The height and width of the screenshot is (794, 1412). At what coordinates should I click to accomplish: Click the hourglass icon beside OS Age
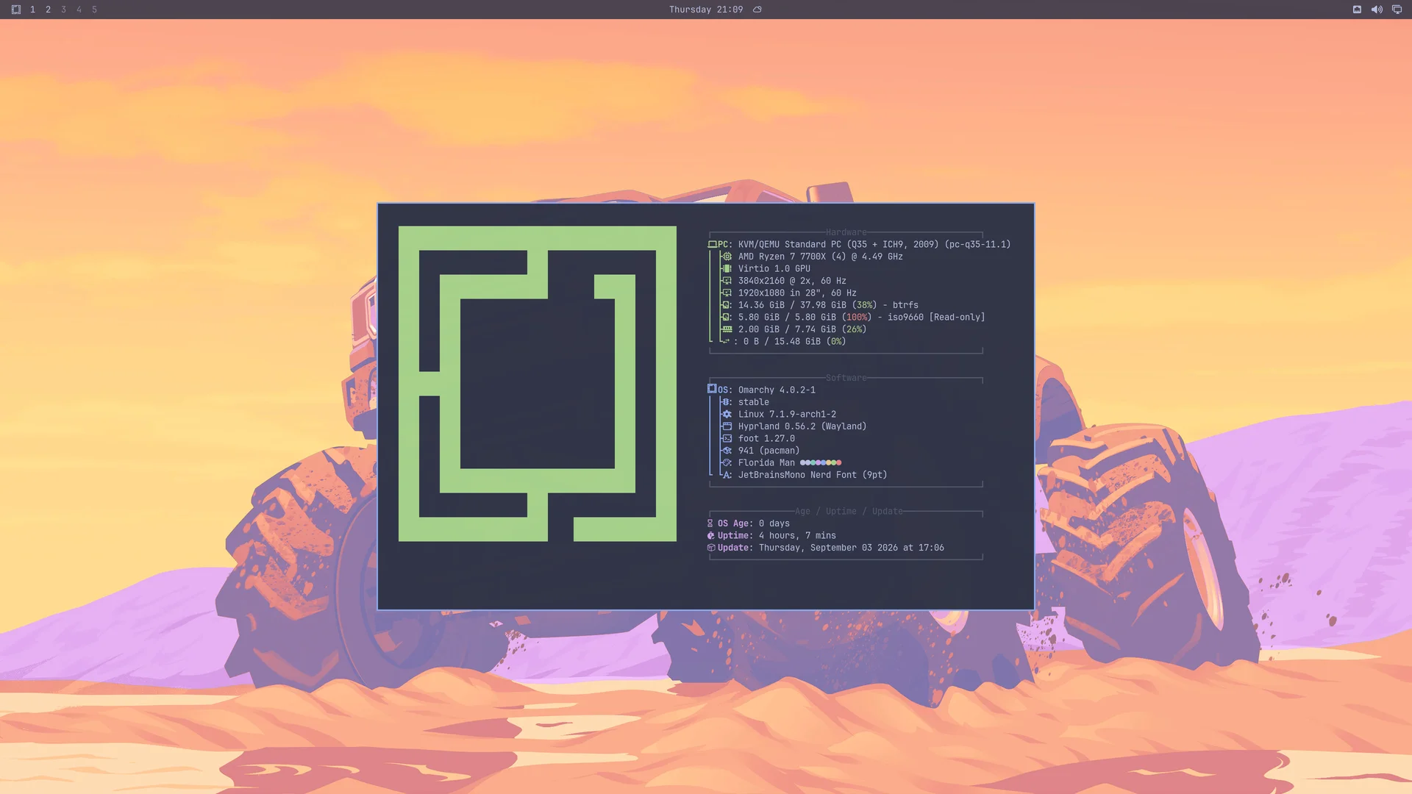pos(710,523)
